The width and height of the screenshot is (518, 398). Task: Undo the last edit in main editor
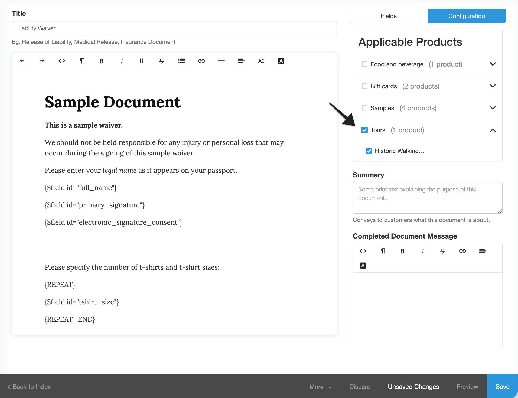tap(22, 61)
